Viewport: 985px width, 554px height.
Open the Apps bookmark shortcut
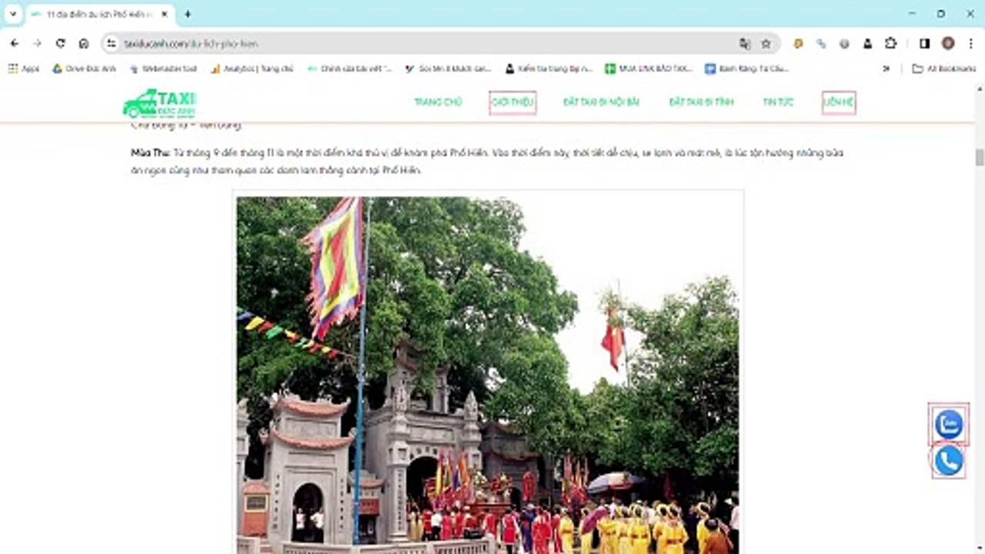coord(24,68)
